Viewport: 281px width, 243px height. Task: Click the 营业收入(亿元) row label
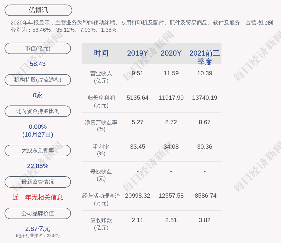pyautogui.click(x=101, y=77)
